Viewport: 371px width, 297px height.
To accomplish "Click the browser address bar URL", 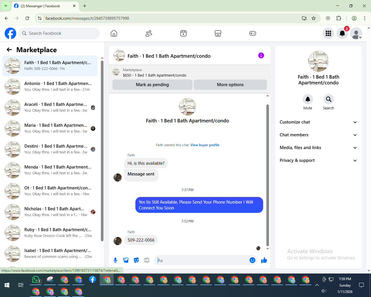I will pos(87,18).
